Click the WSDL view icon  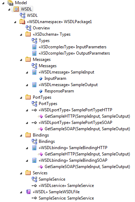(x=16, y=9)
